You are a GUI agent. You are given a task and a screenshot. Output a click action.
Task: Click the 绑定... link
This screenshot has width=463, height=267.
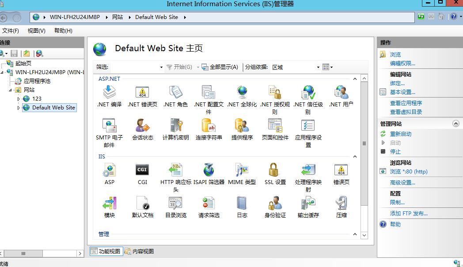click(x=397, y=83)
